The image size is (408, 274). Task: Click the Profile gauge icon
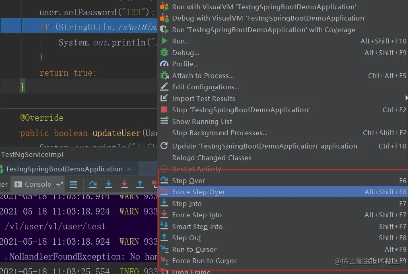(x=164, y=64)
